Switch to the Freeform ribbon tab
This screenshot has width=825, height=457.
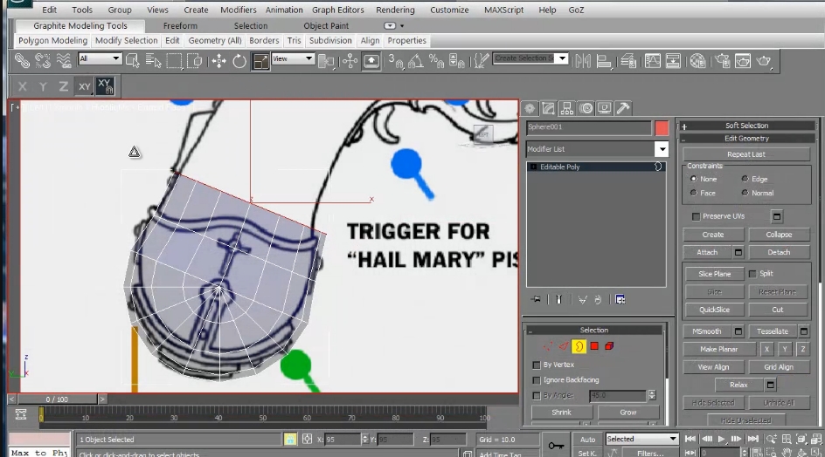(x=180, y=26)
